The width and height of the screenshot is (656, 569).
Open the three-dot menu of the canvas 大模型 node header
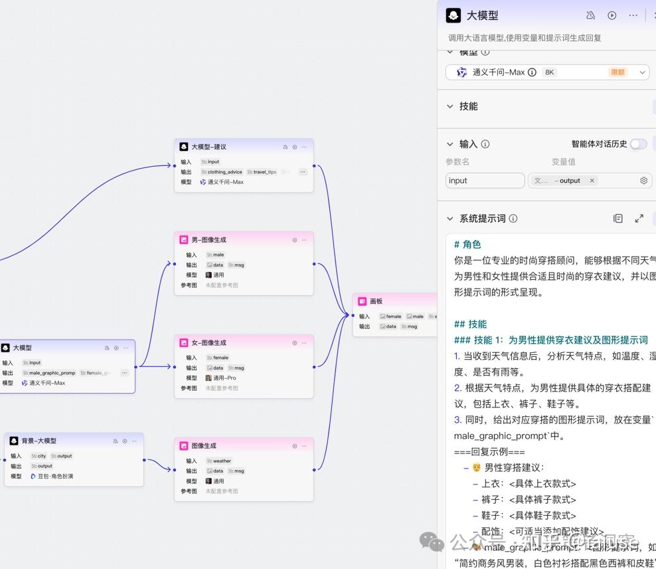[125, 348]
